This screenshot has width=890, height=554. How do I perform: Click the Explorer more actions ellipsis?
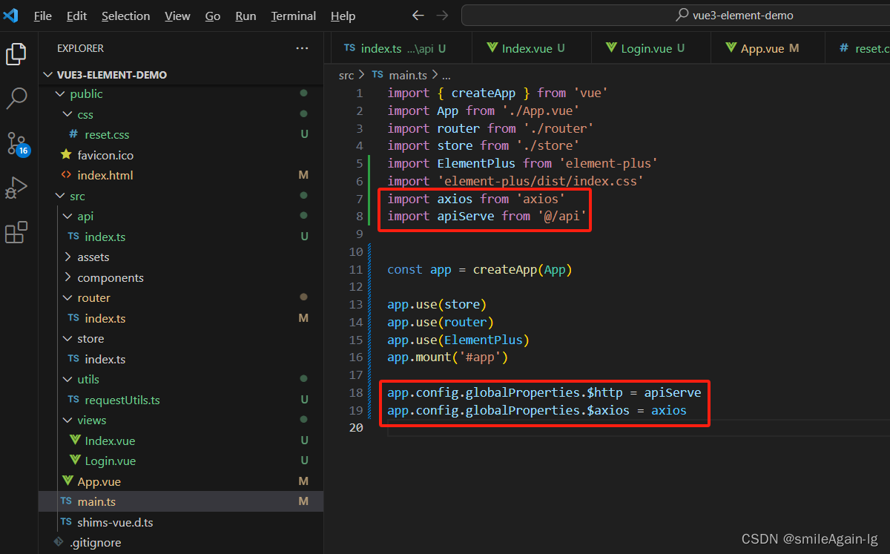[x=302, y=48]
